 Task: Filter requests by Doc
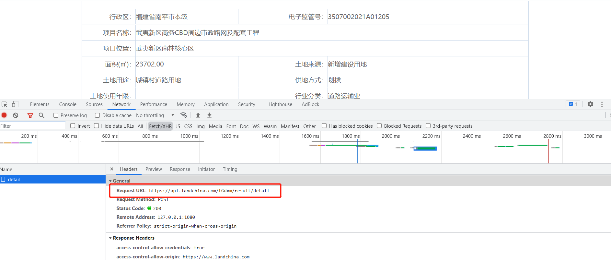(x=244, y=126)
